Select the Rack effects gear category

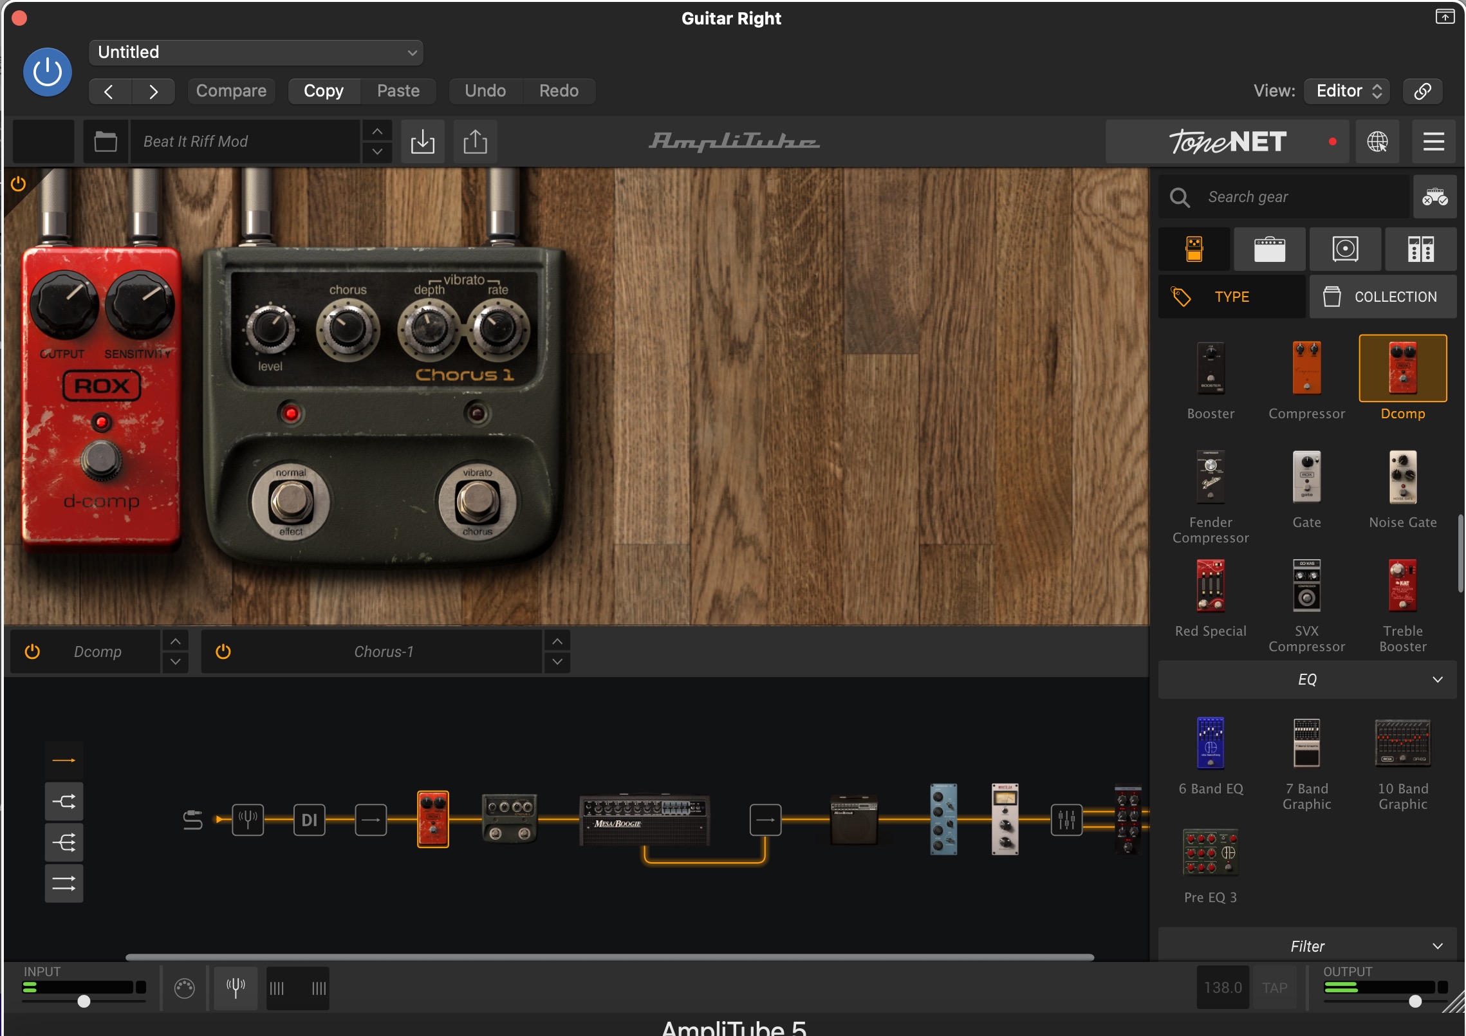[1420, 249]
